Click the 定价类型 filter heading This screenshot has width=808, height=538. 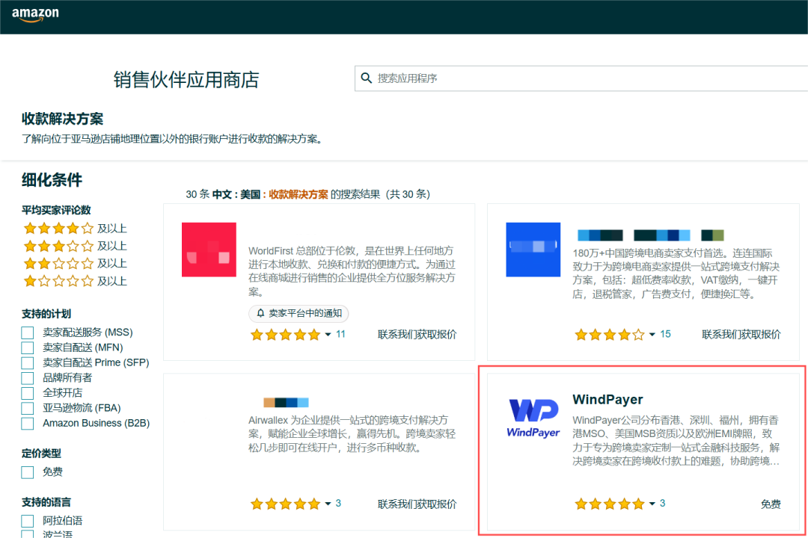(41, 454)
